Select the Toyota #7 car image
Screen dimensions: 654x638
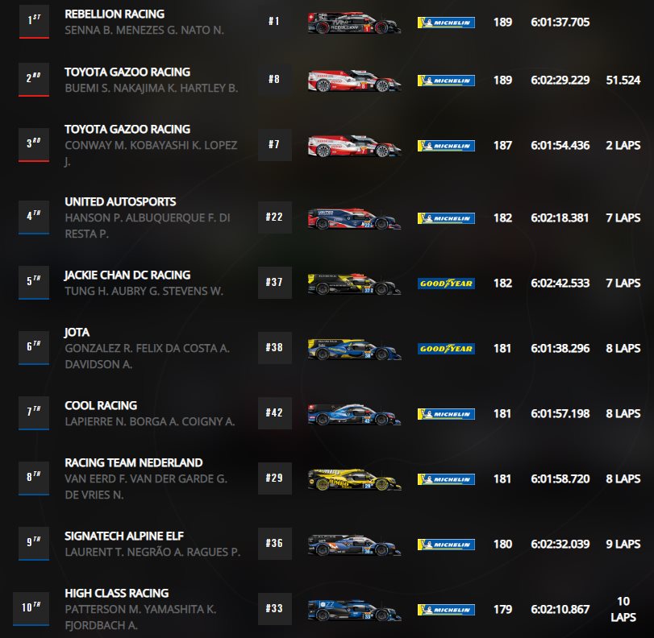pyautogui.click(x=354, y=146)
